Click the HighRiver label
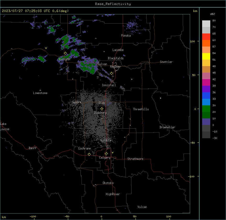The width and height of the screenshot is (226, 220). coord(113,194)
